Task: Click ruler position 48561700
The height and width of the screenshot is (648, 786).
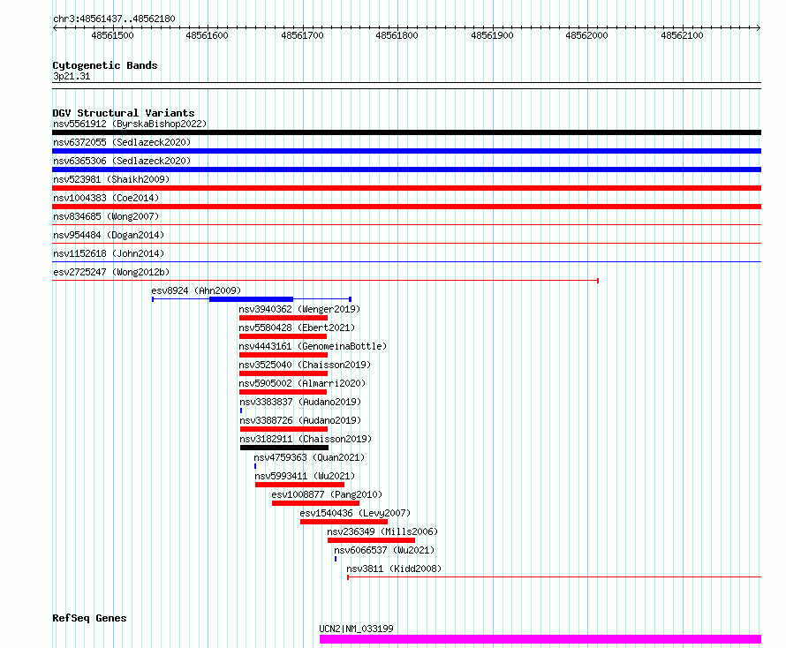Action: pos(302,35)
